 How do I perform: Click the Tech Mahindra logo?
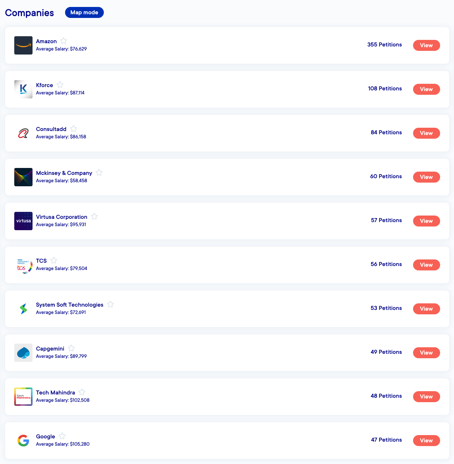23,397
